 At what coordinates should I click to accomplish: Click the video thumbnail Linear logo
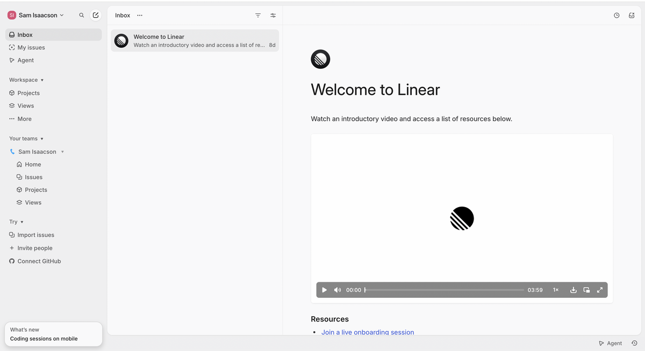[462, 218]
